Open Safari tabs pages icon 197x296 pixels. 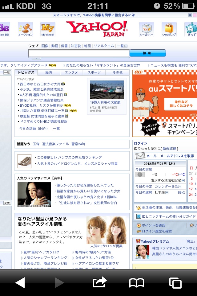click(x=175, y=283)
